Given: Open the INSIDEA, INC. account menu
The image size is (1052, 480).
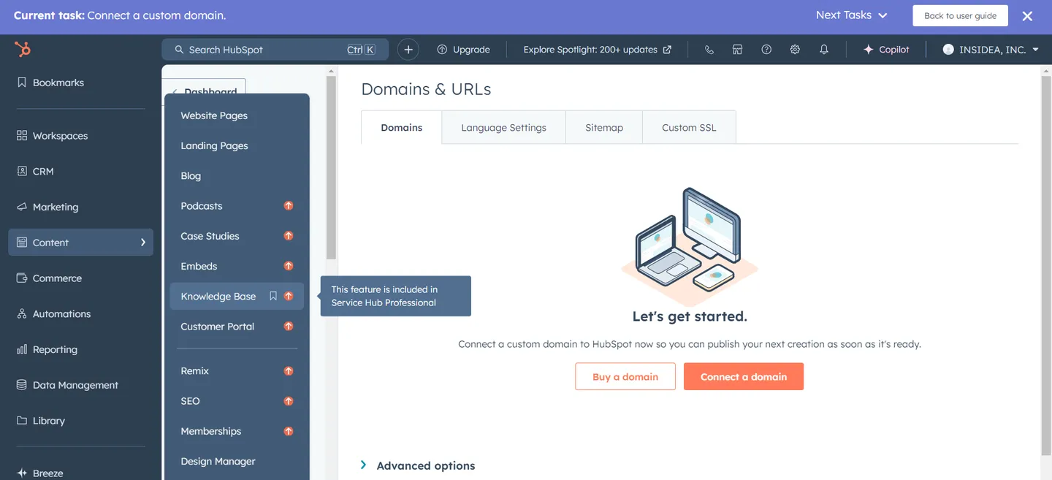Looking at the screenshot, I should pos(991,50).
